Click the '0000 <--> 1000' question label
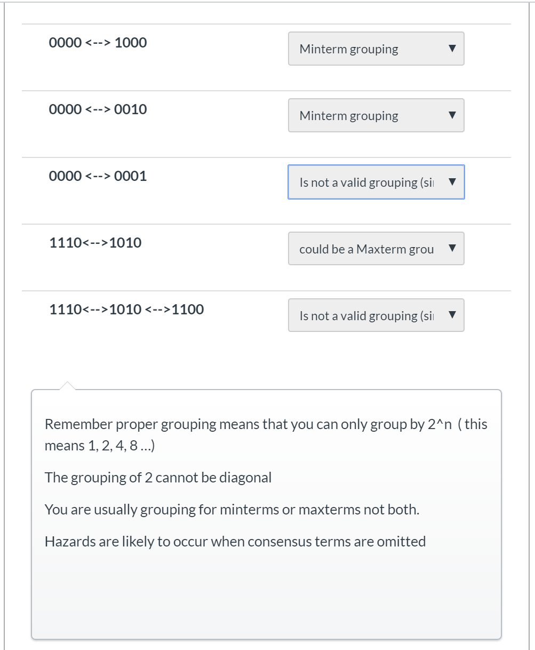Image resolution: width=535 pixels, height=650 pixels. [98, 43]
